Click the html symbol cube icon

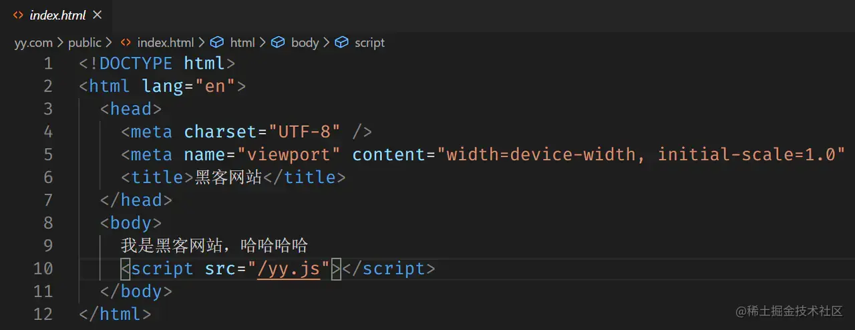(x=216, y=42)
